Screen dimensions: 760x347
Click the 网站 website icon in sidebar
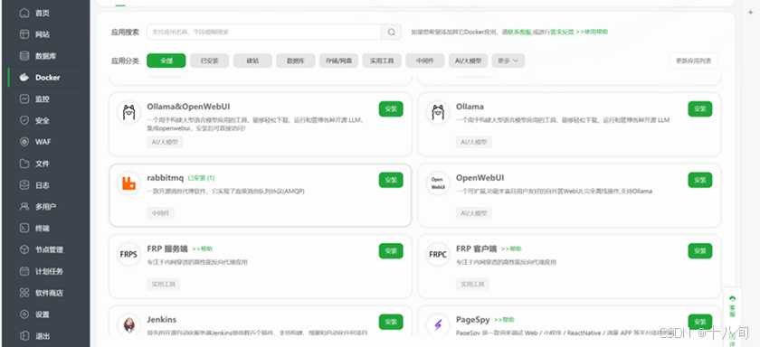click(x=24, y=34)
